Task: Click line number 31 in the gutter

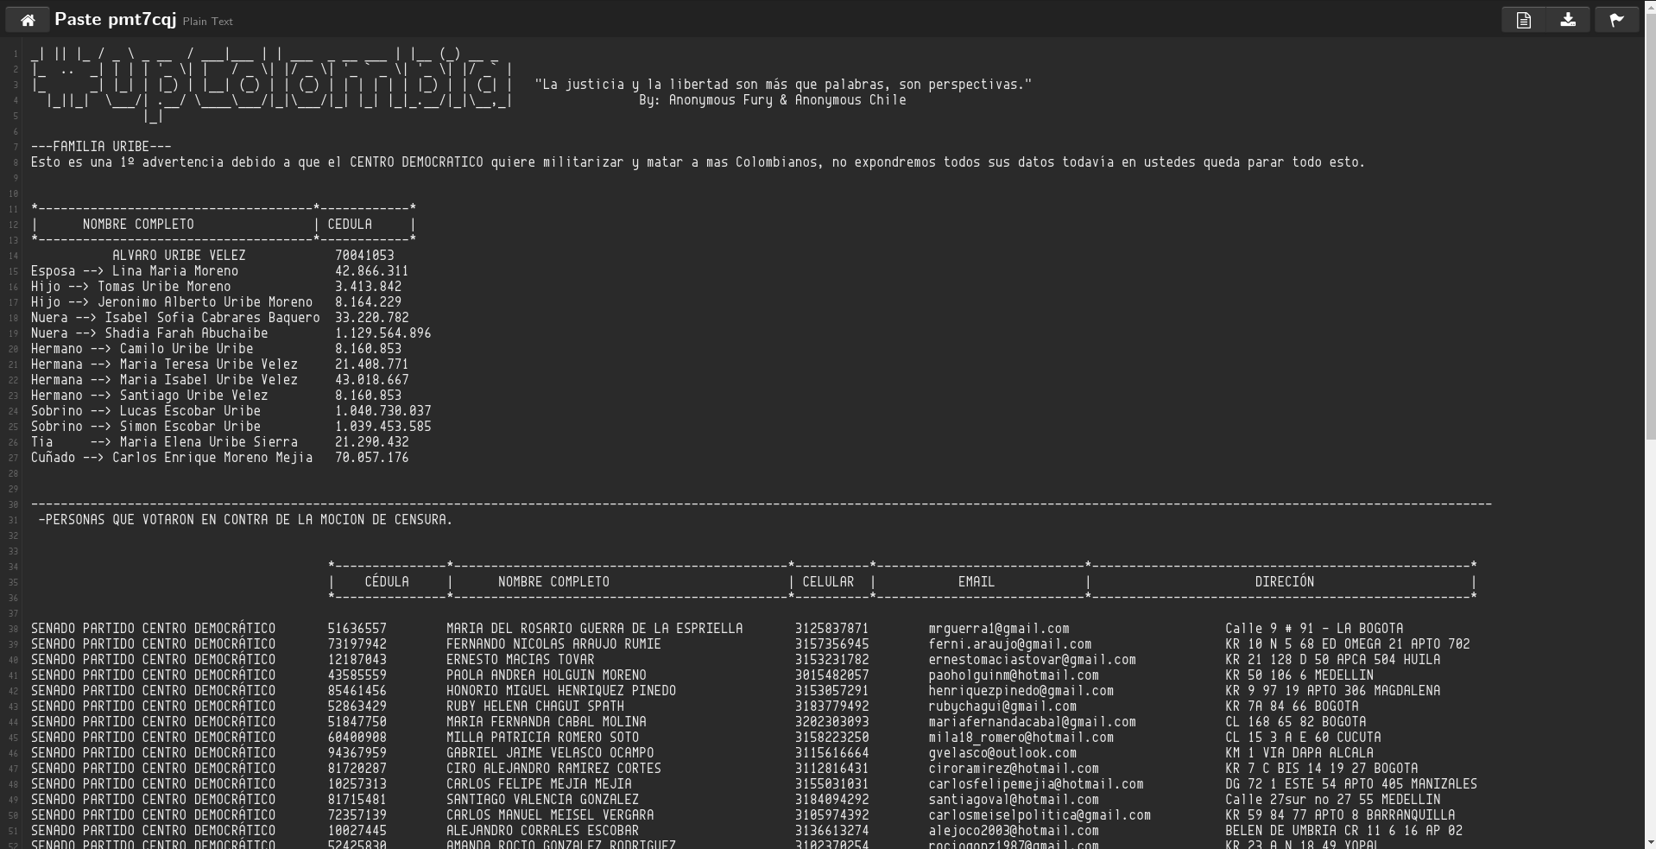Action: 14,521
